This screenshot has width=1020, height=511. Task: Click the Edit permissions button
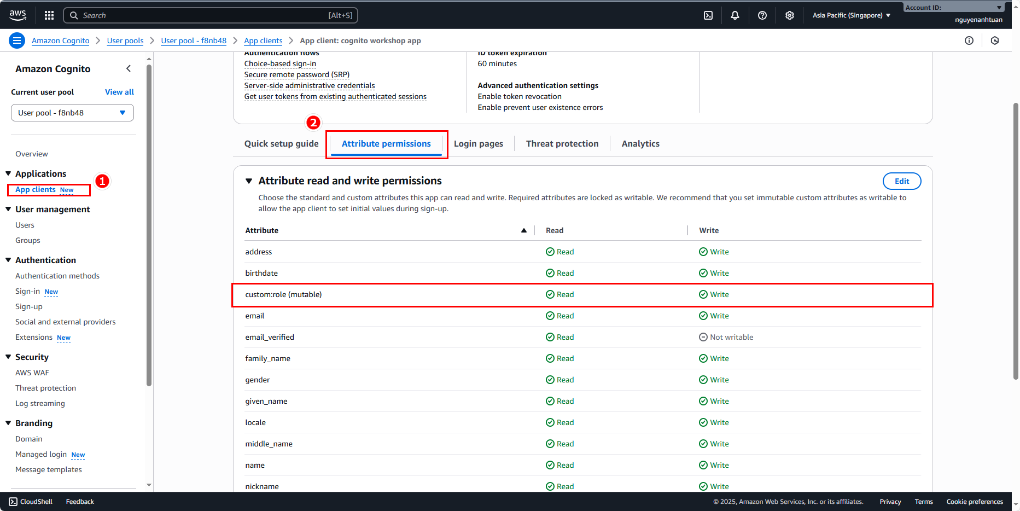tap(901, 181)
